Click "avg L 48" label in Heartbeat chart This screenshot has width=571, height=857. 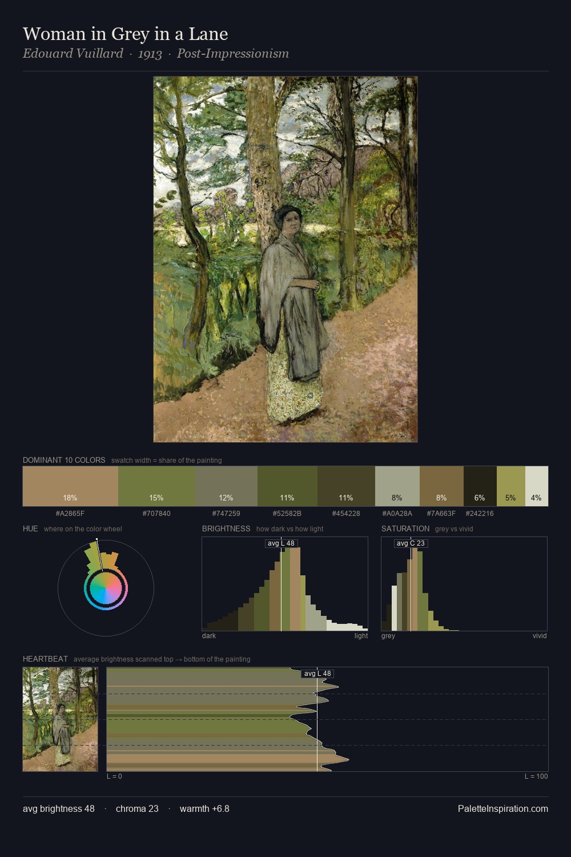click(317, 674)
